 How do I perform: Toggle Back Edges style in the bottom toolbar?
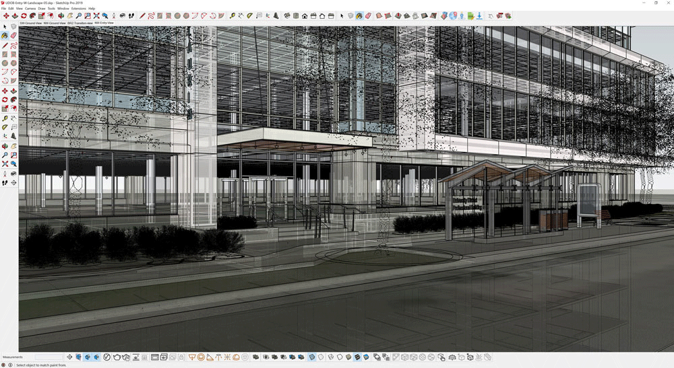(321, 357)
